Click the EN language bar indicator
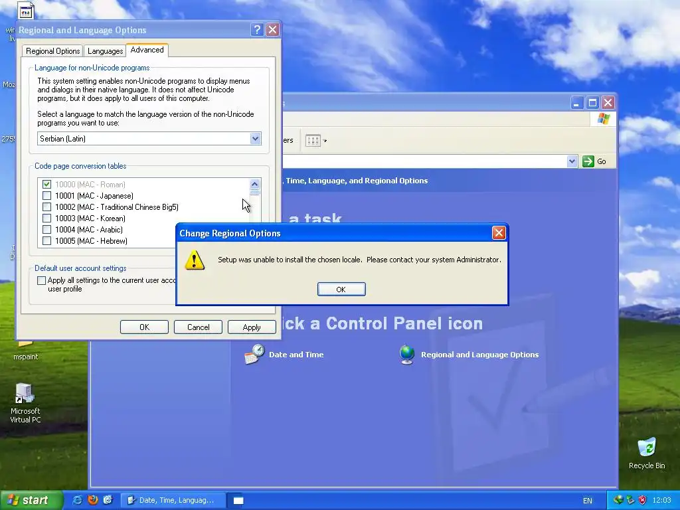This screenshot has width=680, height=510. click(x=588, y=501)
